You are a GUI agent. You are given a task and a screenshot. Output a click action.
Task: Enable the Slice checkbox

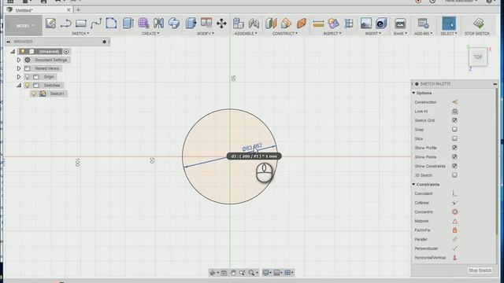tap(454, 138)
